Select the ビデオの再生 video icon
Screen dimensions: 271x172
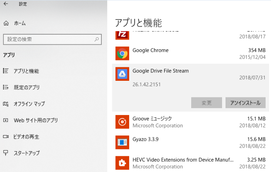5,137
